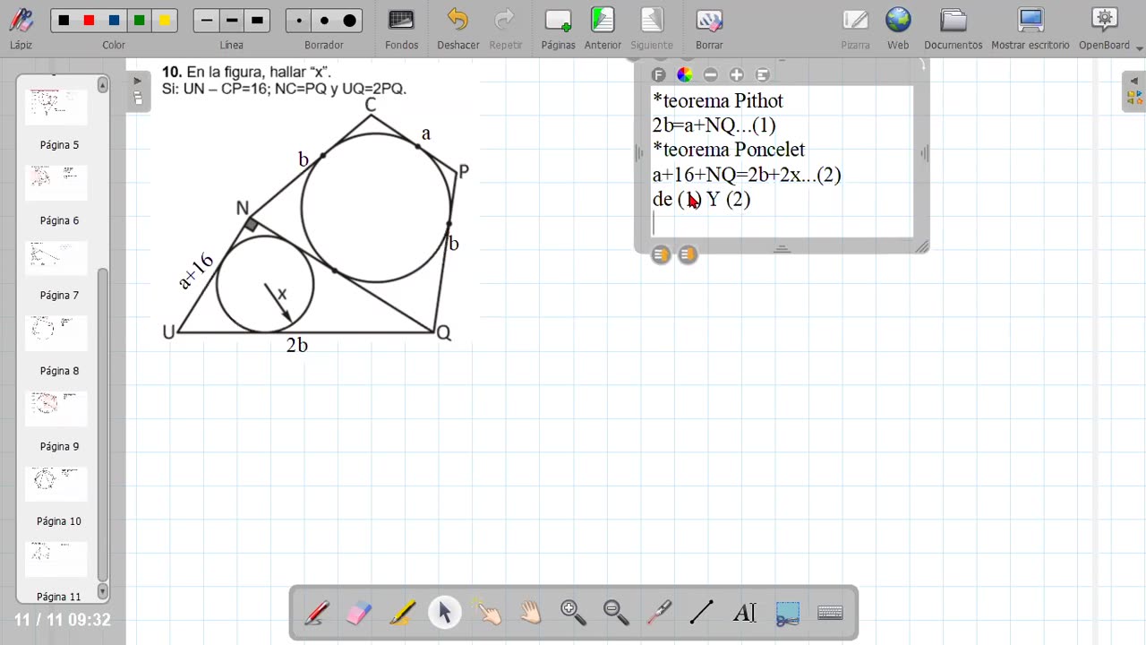Image resolution: width=1146 pixels, height=645 pixels.
Task: Click the Borrar erase page button
Action: [x=709, y=27]
